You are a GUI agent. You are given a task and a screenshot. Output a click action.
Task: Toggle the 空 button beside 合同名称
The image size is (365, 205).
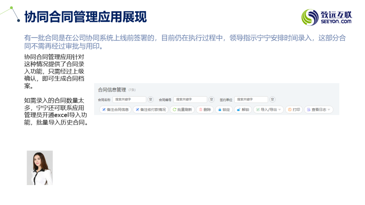pos(150,100)
